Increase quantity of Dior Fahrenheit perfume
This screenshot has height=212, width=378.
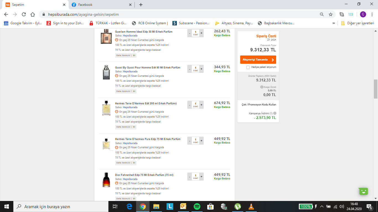pos(201,177)
